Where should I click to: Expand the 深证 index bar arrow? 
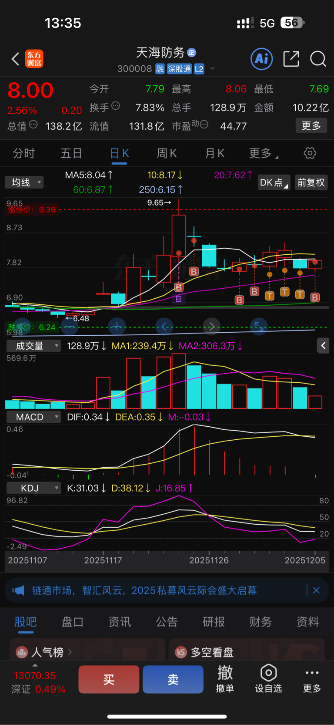tap(35, 665)
